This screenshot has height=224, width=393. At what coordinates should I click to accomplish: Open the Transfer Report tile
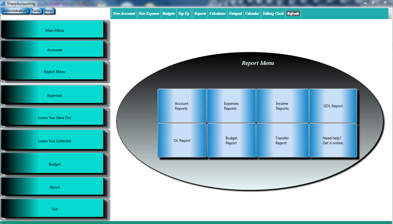click(282, 140)
